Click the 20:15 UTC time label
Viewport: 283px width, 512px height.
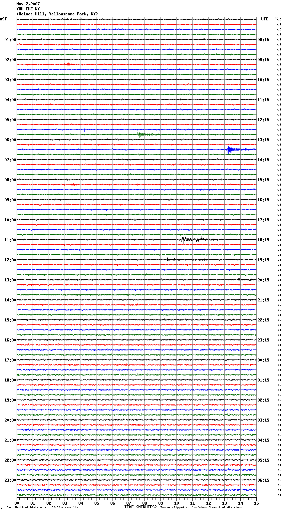tap(263, 280)
